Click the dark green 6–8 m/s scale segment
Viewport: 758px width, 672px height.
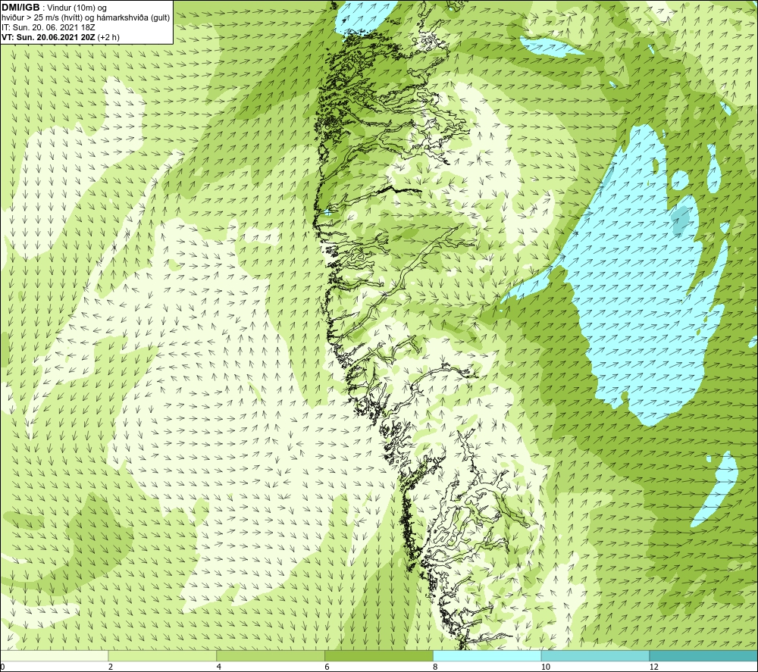(x=379, y=655)
